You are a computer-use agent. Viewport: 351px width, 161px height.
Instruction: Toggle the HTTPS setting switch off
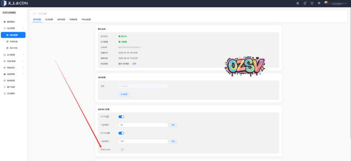121,133
